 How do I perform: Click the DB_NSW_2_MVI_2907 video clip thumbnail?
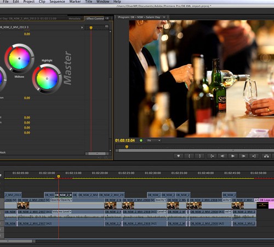pyautogui.click(x=23, y=205)
